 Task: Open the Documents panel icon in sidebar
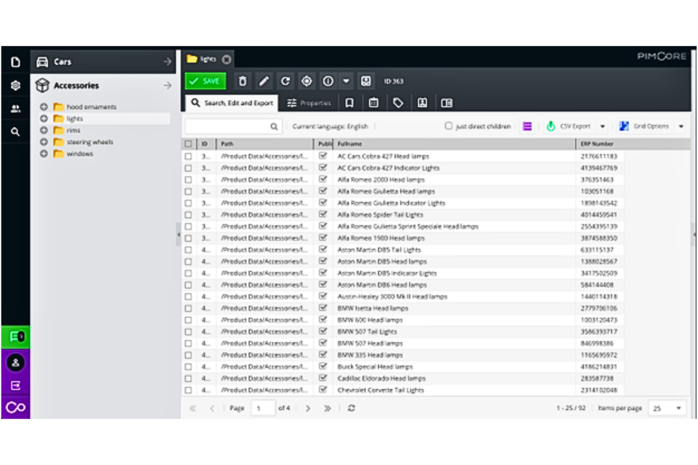pos(16,62)
